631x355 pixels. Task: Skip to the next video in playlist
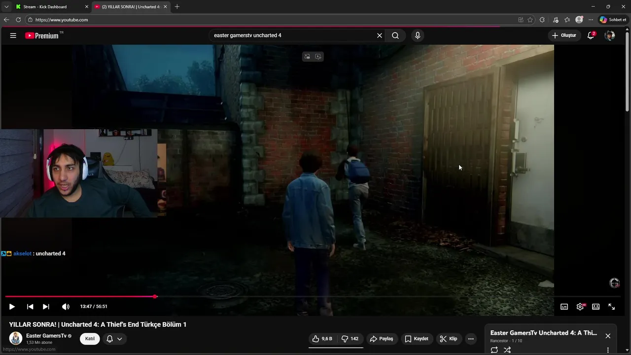(x=46, y=307)
